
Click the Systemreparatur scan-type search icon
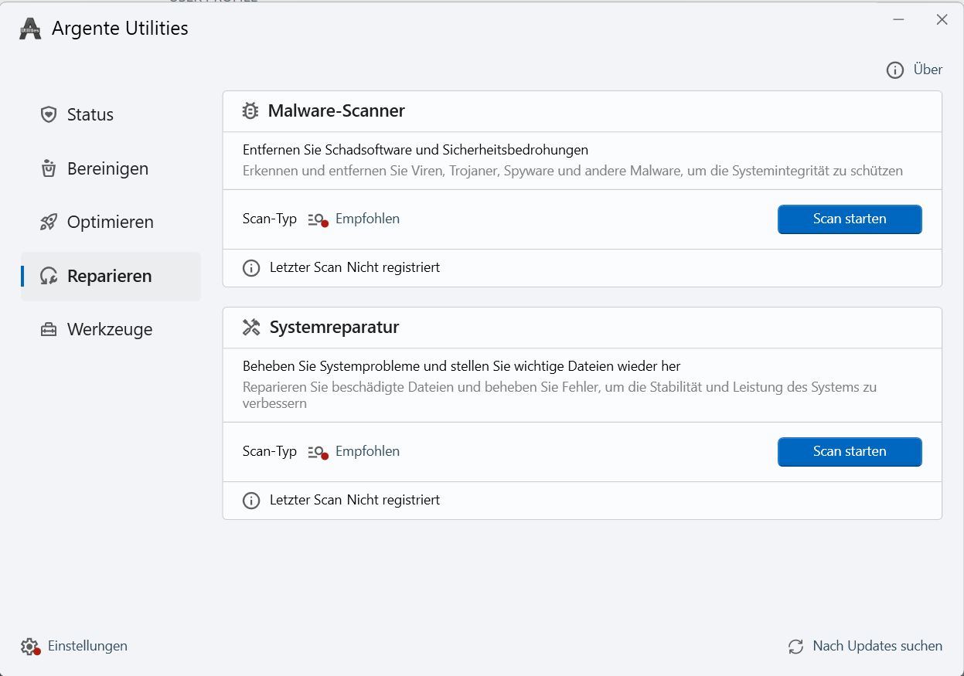tap(317, 452)
